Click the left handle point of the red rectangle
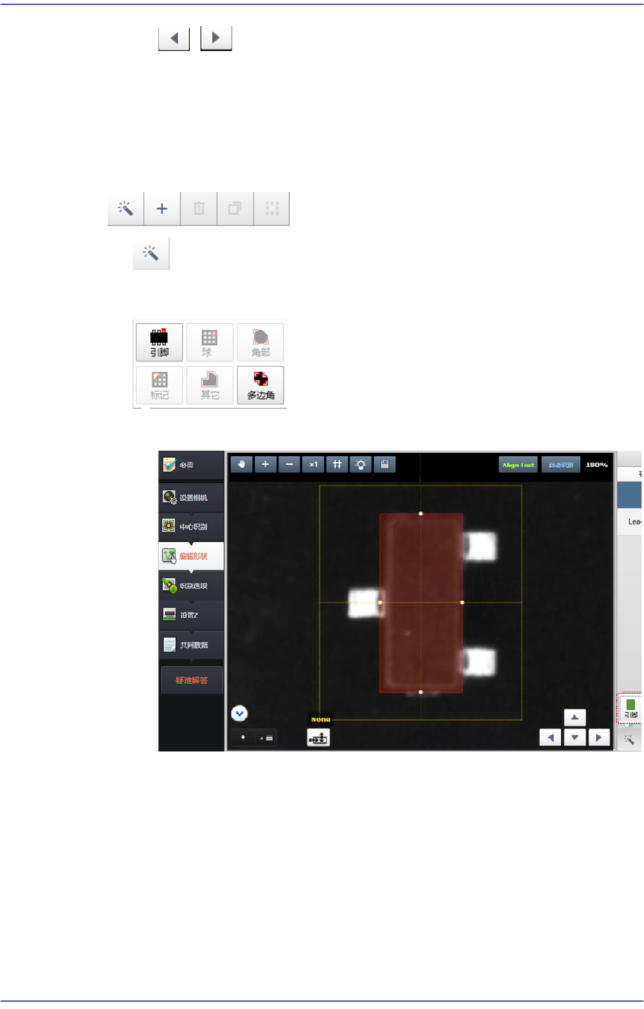 pyautogui.click(x=380, y=602)
